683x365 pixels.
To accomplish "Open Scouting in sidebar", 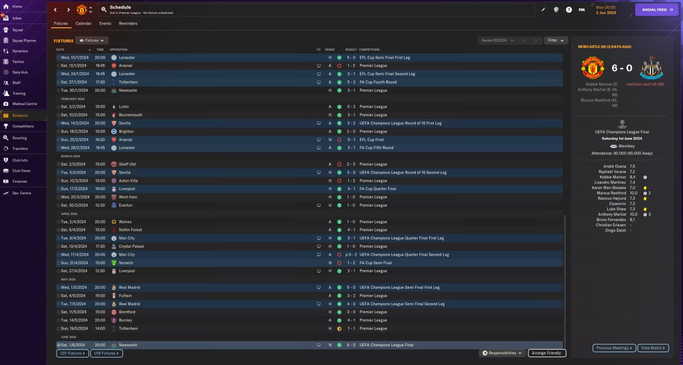I will [x=20, y=137].
